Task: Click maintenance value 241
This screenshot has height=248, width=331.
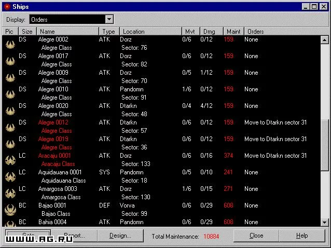Action: click(x=228, y=172)
